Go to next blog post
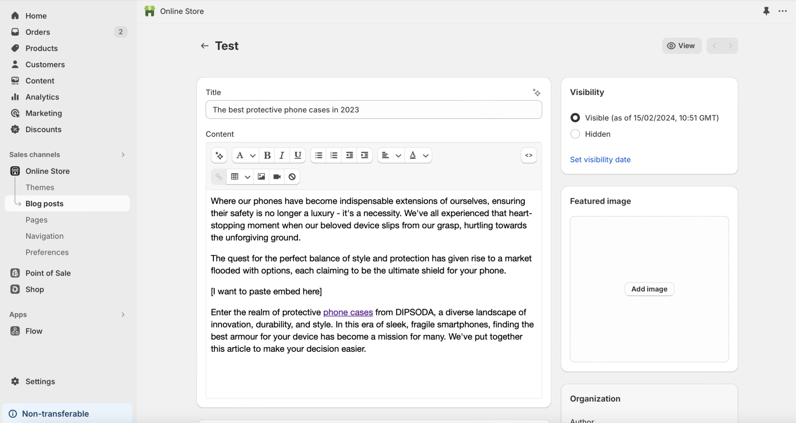Image resolution: width=796 pixels, height=423 pixels. tap(730, 46)
